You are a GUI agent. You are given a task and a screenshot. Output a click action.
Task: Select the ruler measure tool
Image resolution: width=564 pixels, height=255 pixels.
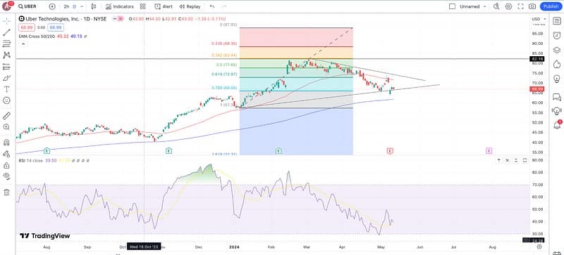(x=6, y=116)
